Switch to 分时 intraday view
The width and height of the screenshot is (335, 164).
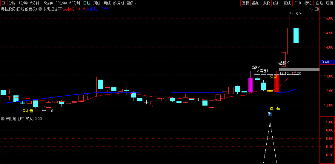pyautogui.click(x=12, y=3)
